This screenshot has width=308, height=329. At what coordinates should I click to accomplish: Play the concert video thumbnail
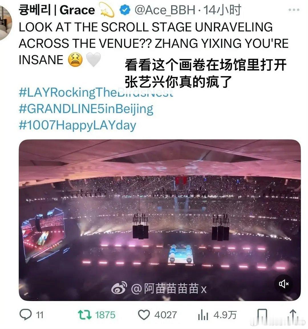pyautogui.click(x=160, y=220)
